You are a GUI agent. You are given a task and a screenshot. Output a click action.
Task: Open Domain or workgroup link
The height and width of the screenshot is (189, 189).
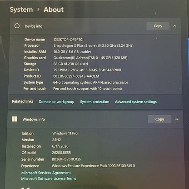click(56, 102)
